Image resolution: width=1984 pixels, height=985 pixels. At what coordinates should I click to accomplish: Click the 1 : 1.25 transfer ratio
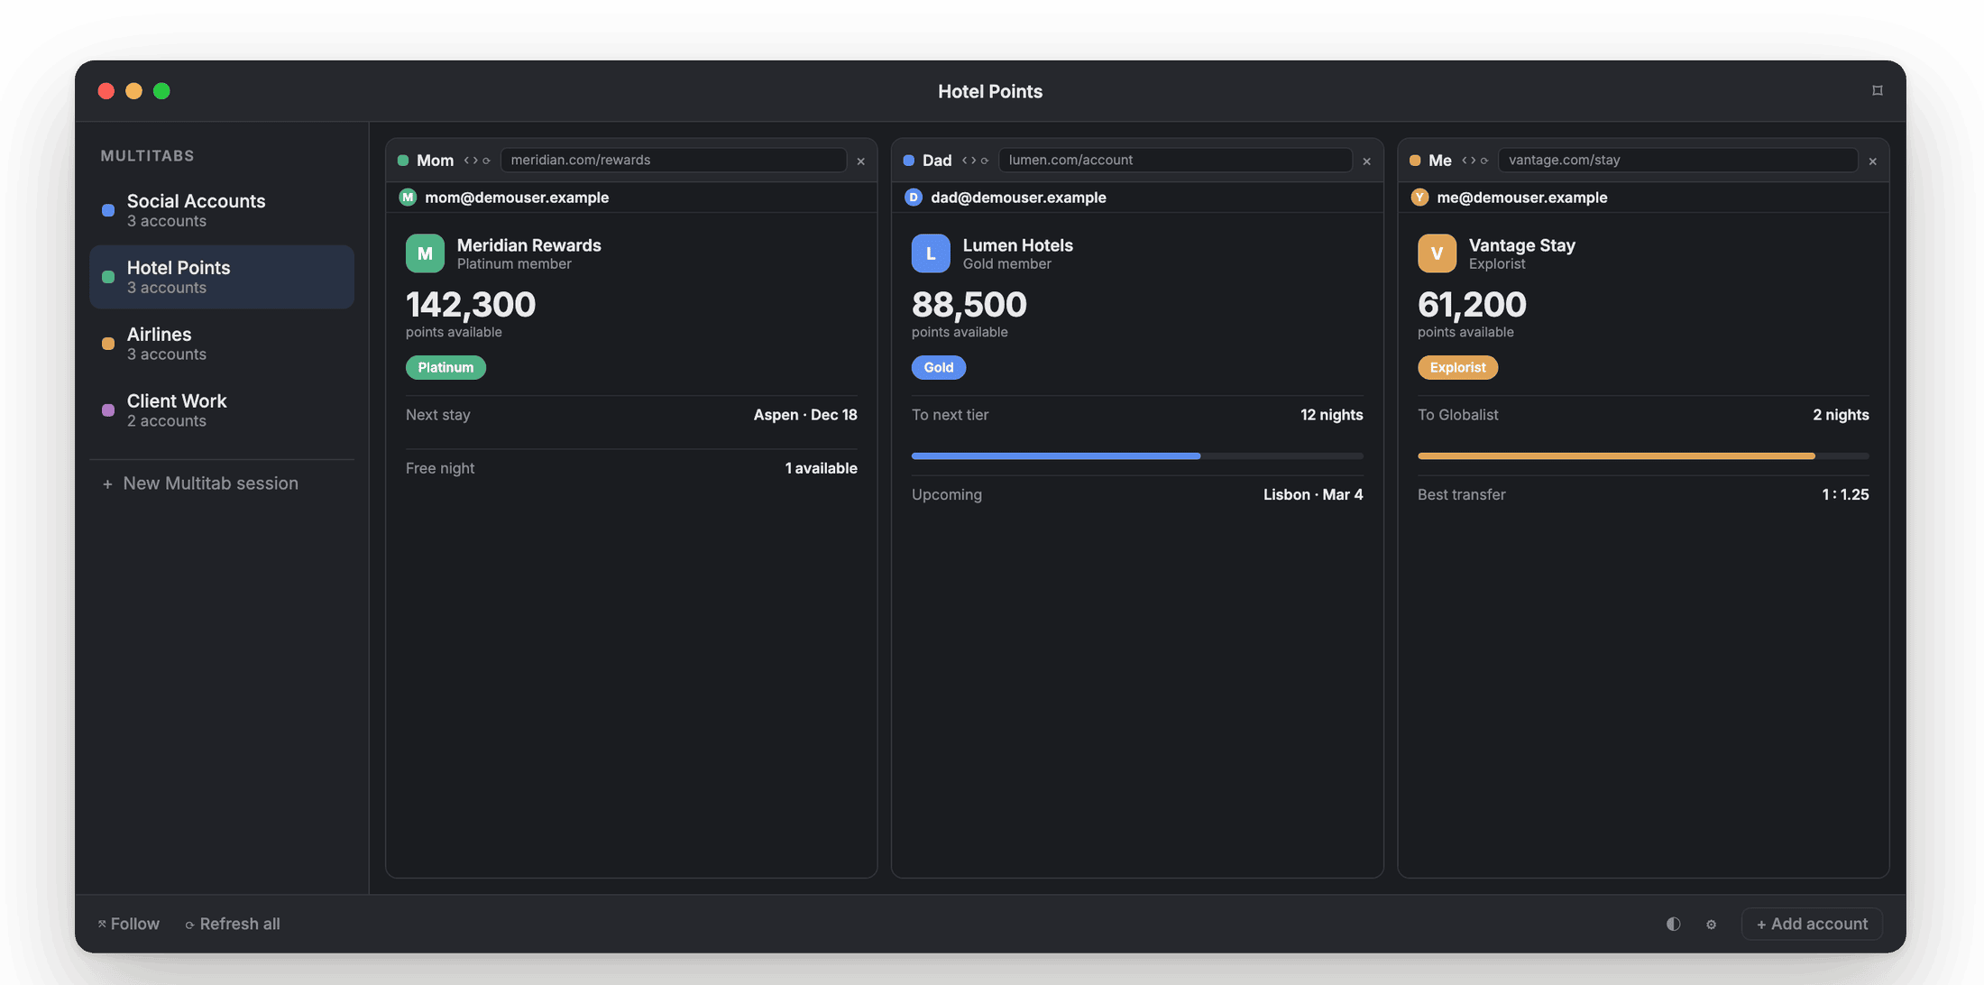coord(1845,494)
